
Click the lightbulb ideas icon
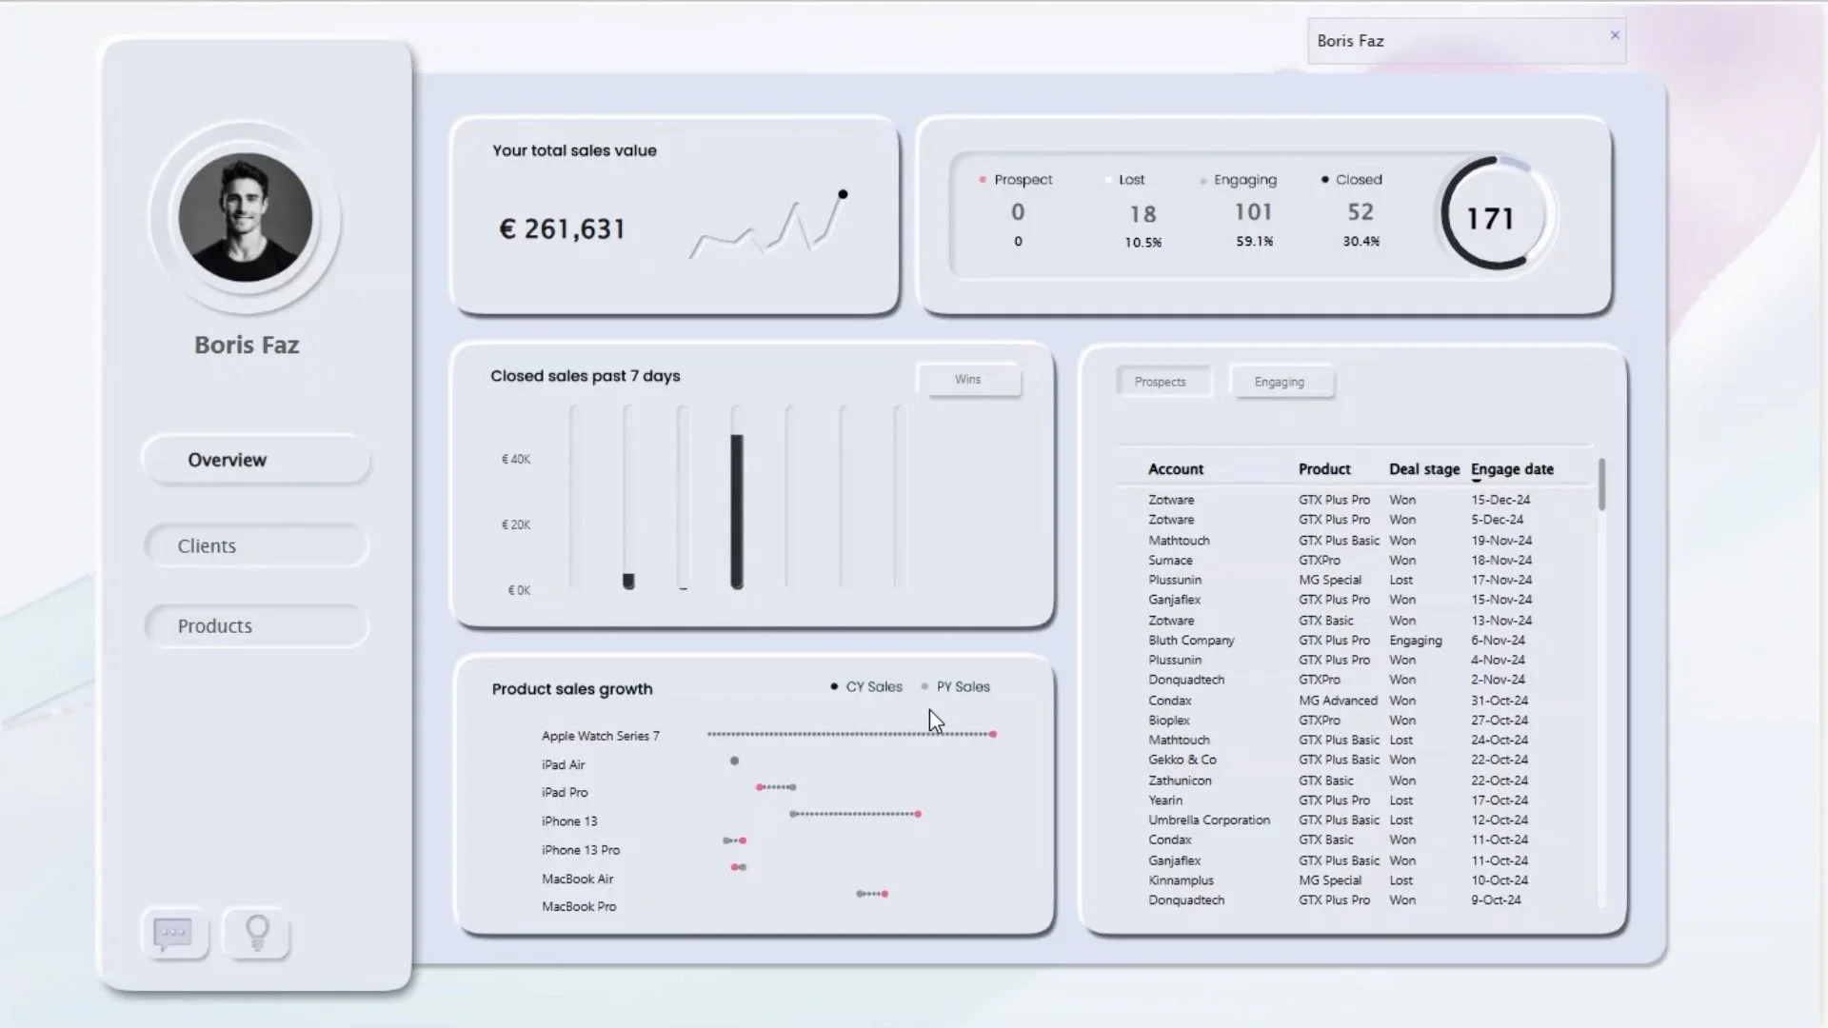[x=257, y=934]
